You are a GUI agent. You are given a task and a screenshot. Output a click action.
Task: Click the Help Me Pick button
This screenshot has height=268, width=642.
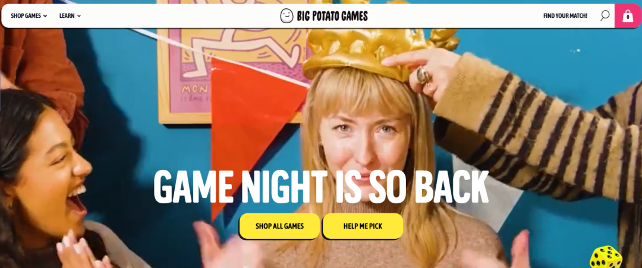click(363, 226)
